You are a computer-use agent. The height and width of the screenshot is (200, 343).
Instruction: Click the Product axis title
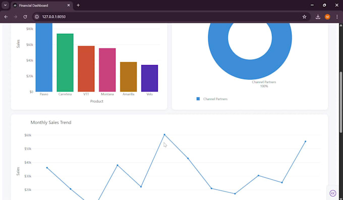point(97,101)
